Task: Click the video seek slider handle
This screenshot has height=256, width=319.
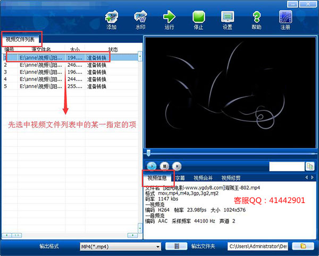Action: pyautogui.click(x=148, y=153)
